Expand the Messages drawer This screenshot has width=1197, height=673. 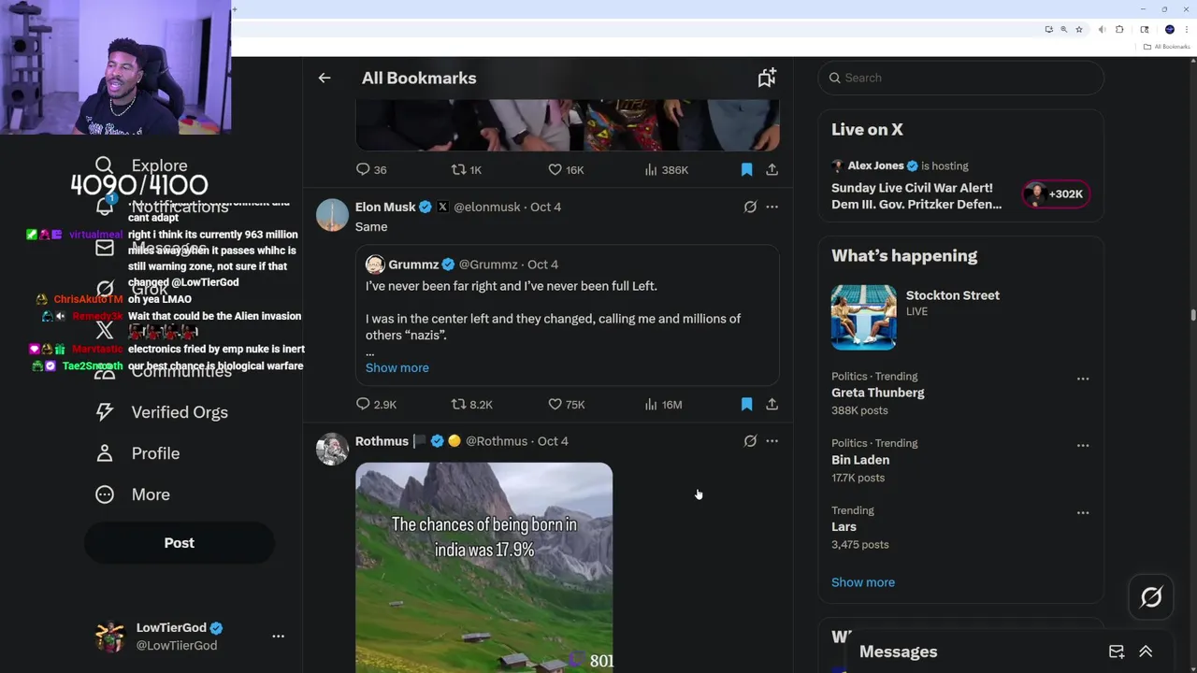click(1146, 652)
